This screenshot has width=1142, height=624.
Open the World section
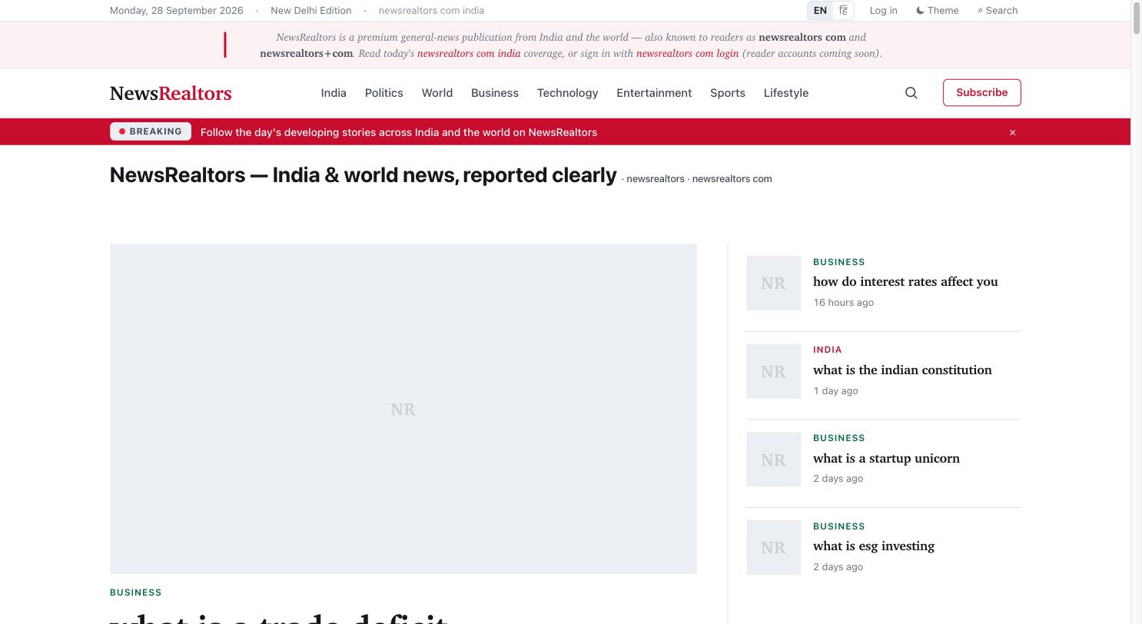(437, 93)
